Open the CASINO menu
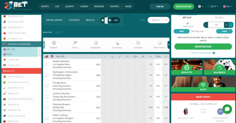Viewport: 236px width, 123px height. coord(84,7)
